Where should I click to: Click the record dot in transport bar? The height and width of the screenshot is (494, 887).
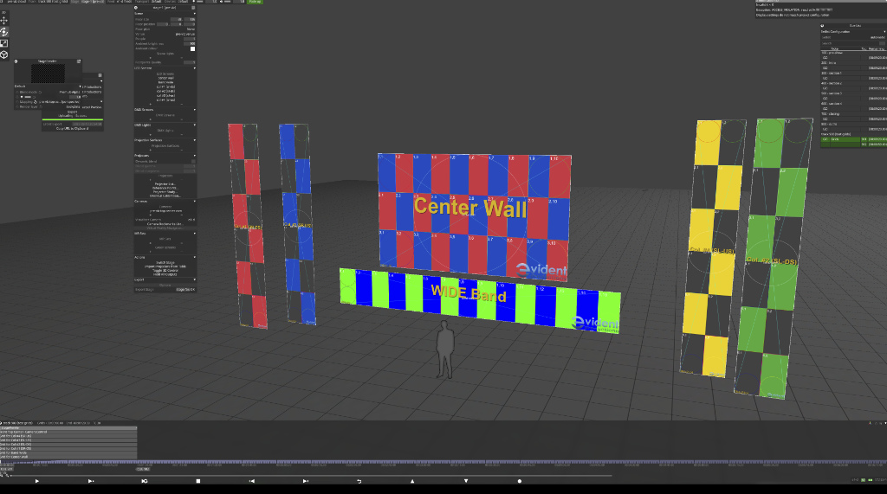click(x=520, y=481)
